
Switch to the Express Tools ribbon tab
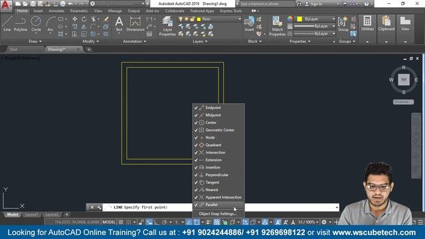coord(231,11)
